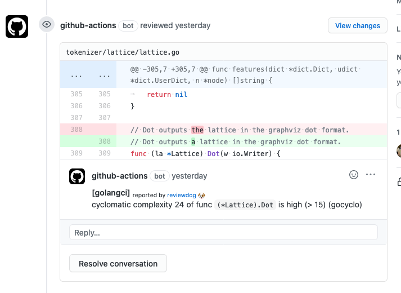
Task: Click the eye review status icon
Action: [47, 25]
